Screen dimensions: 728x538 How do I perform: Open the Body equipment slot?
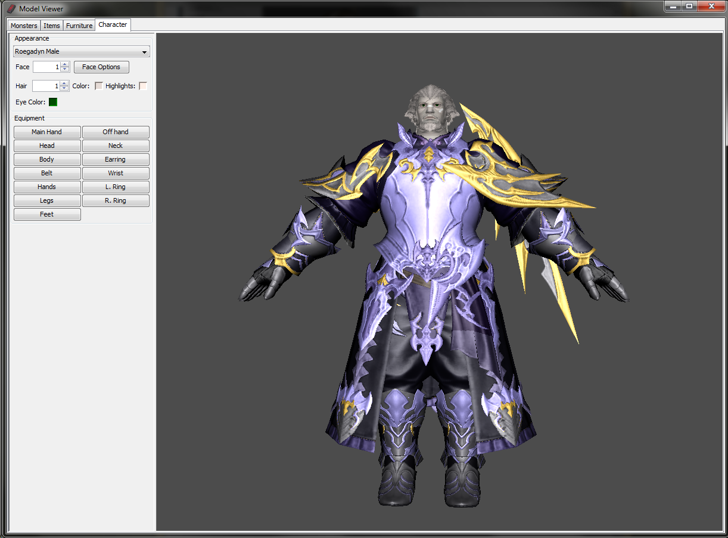click(47, 159)
